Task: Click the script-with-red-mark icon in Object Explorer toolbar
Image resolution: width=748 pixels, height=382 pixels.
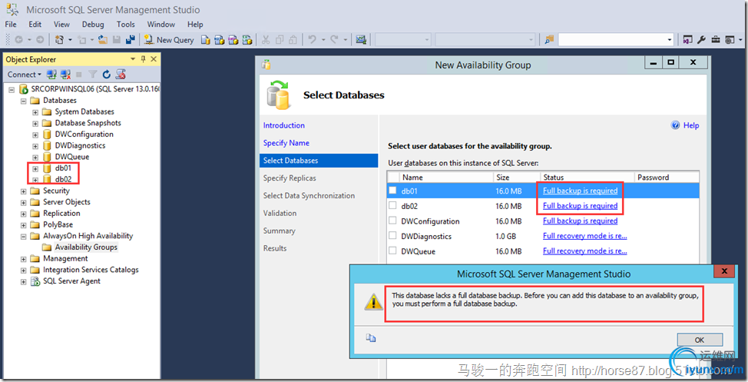Action: pos(121,75)
